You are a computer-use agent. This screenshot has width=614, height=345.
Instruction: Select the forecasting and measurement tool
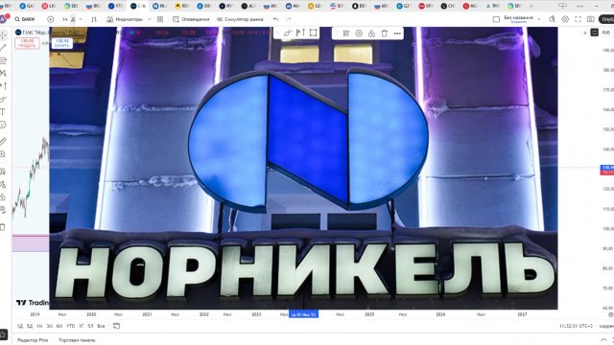point(3,86)
